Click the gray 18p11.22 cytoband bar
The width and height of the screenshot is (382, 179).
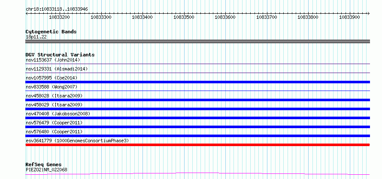197,41
